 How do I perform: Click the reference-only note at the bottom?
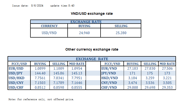(x=41, y=99)
